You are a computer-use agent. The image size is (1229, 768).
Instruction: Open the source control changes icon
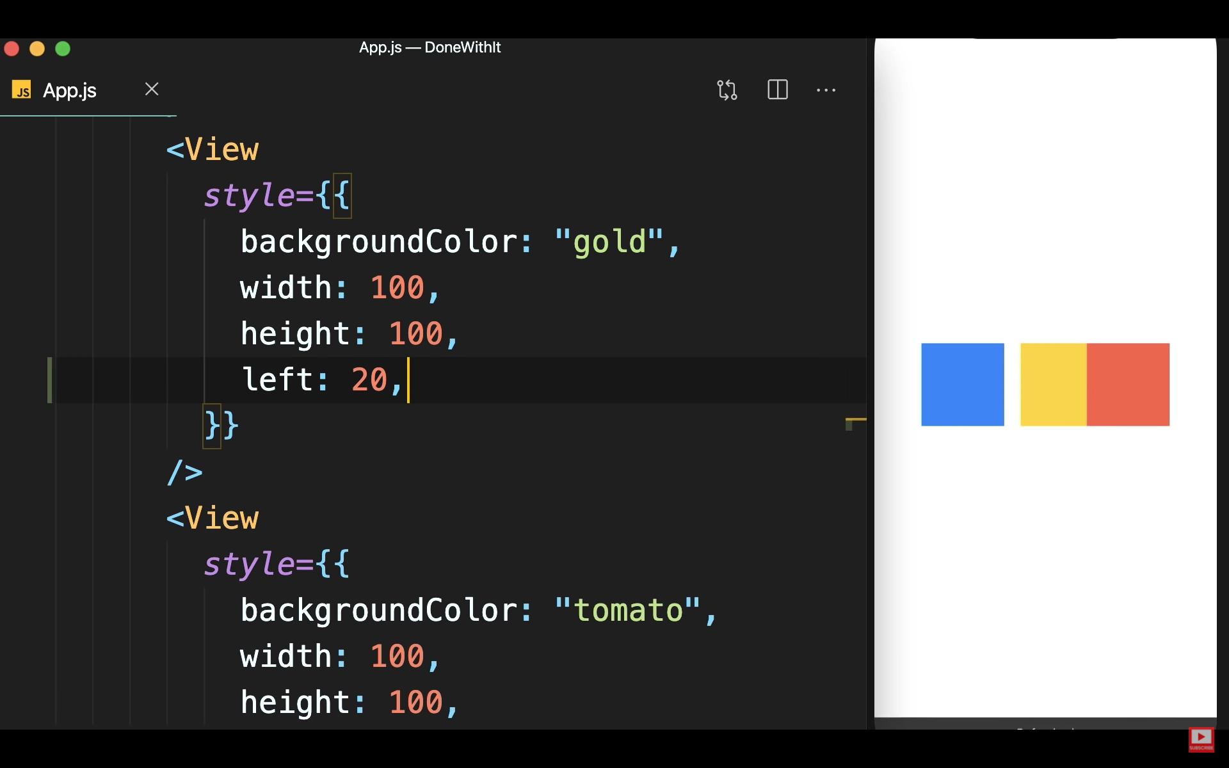tap(727, 90)
